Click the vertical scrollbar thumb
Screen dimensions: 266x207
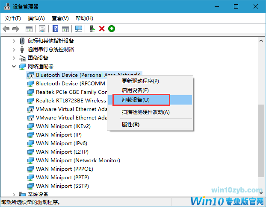tap(261, 141)
